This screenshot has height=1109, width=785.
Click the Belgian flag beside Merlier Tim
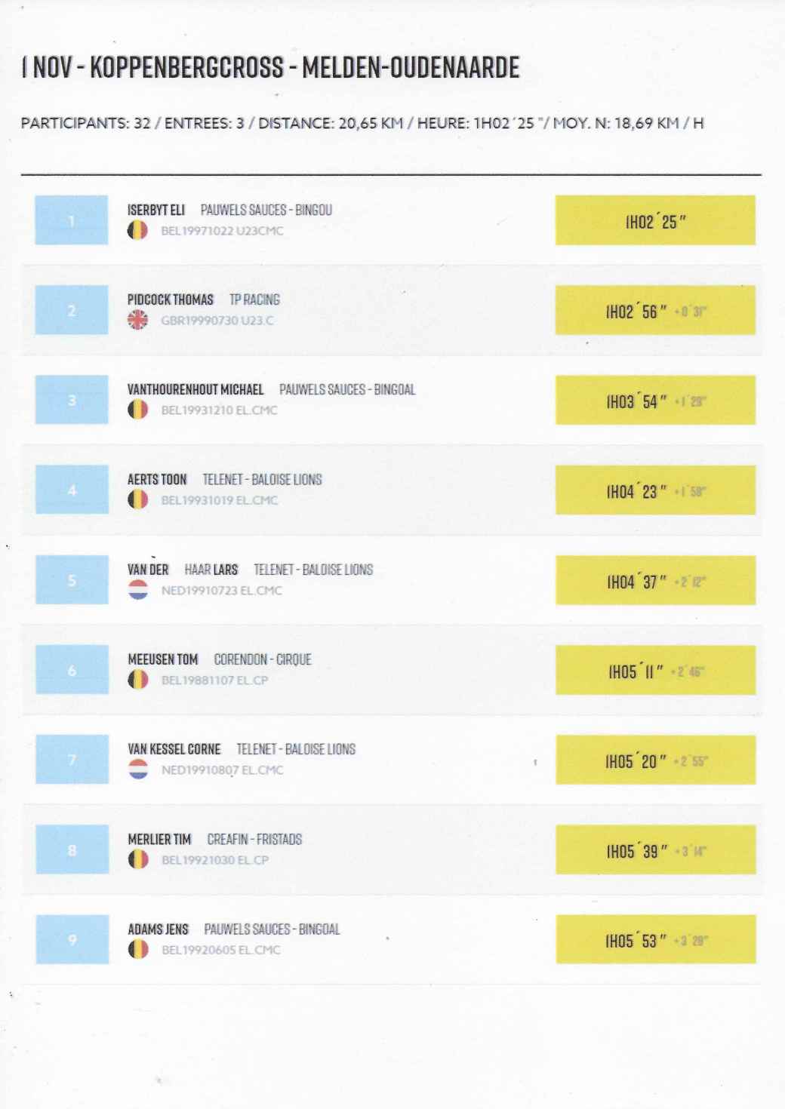point(138,859)
